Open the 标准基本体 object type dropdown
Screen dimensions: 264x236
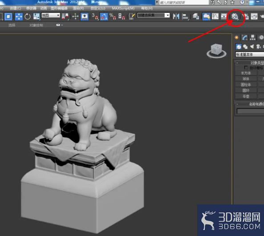(x=250, y=54)
